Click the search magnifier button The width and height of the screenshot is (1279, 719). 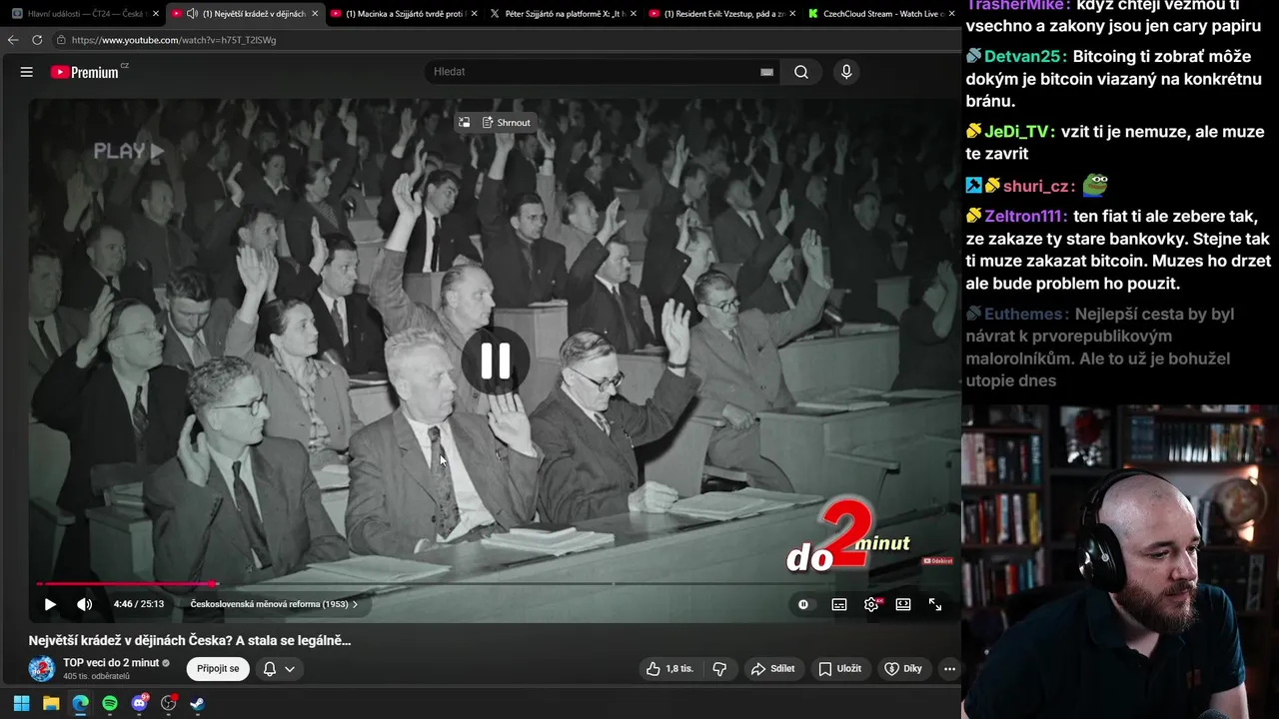[x=801, y=72]
